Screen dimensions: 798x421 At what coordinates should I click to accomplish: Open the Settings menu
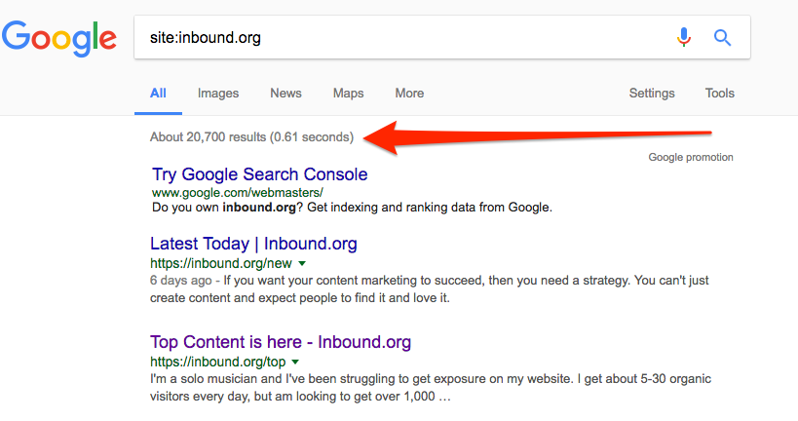tap(652, 94)
